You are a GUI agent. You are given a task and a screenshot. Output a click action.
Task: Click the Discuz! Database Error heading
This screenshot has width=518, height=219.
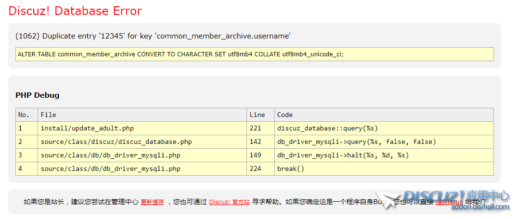(x=75, y=11)
